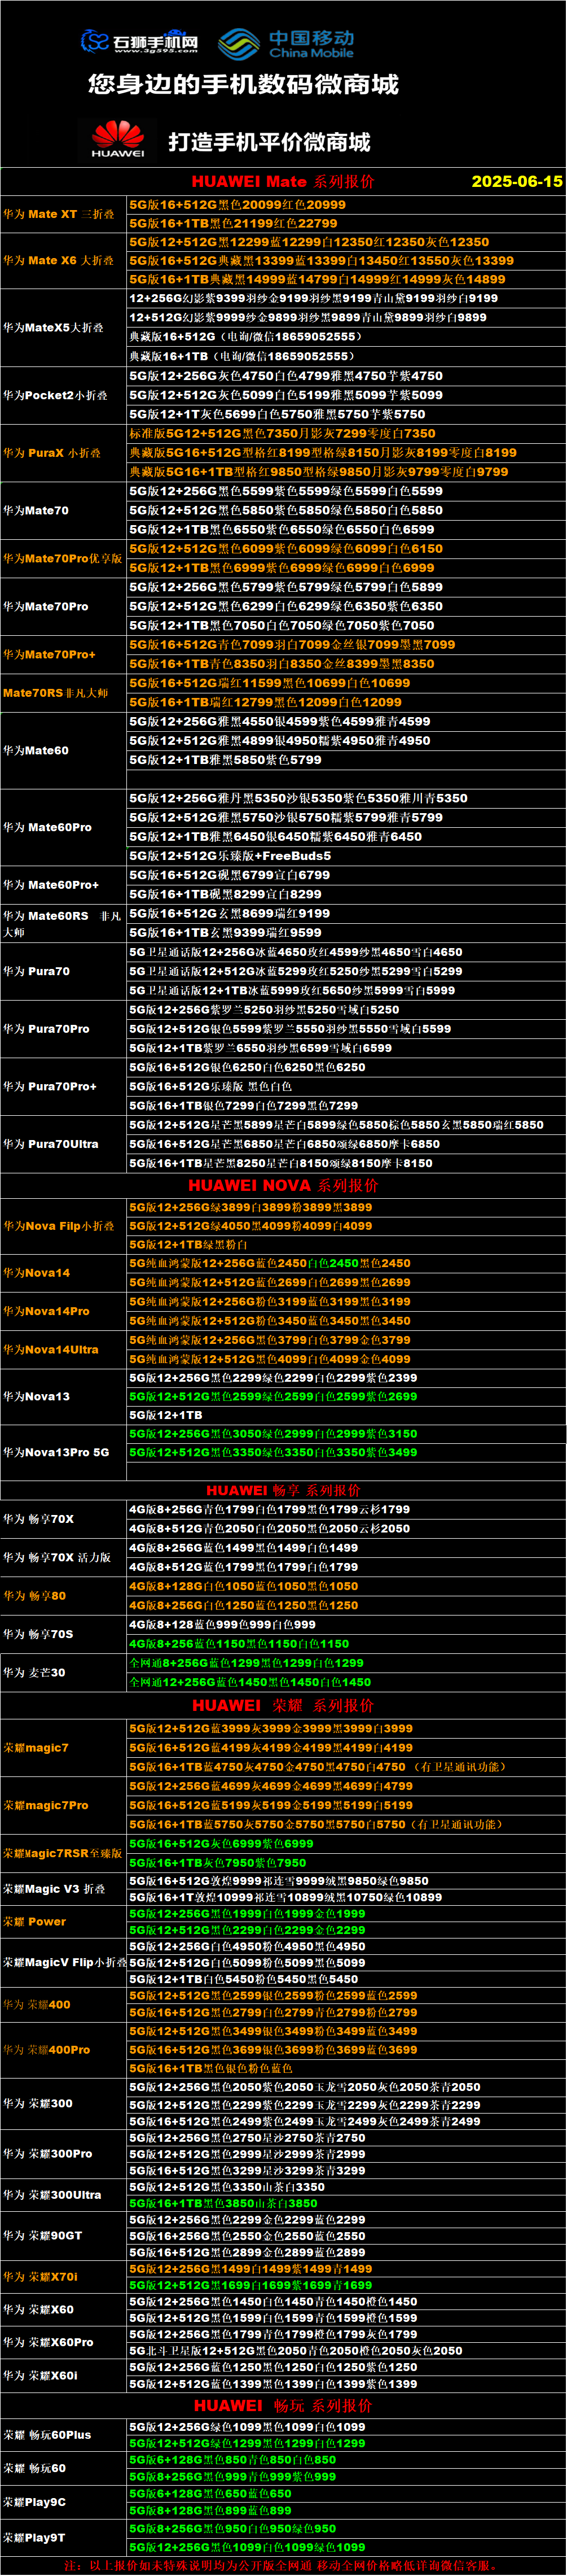
Task: Select the 华为 荣耀300Pro label
Action: [x=48, y=2154]
